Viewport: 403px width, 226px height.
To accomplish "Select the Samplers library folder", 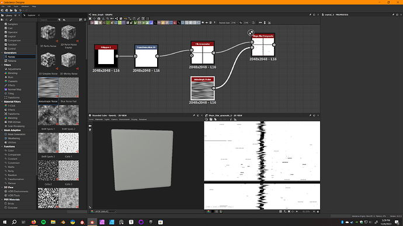I will (13, 24).
